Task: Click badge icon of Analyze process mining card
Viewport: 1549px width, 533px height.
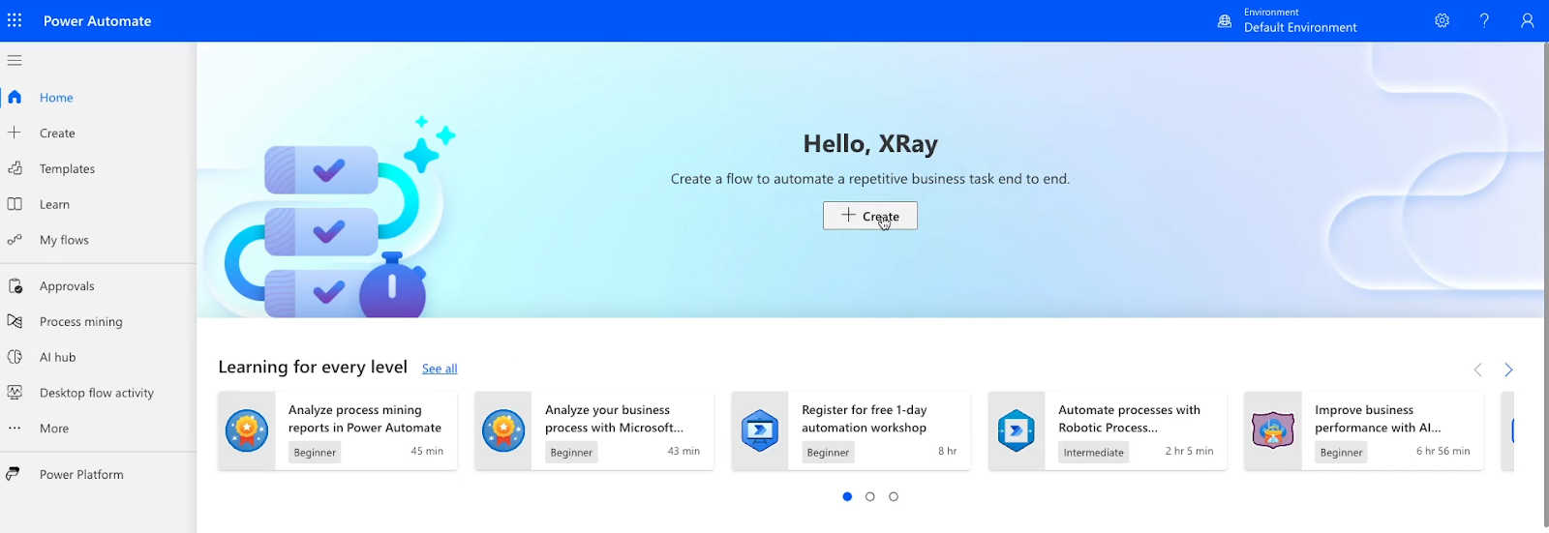Action: (x=247, y=430)
